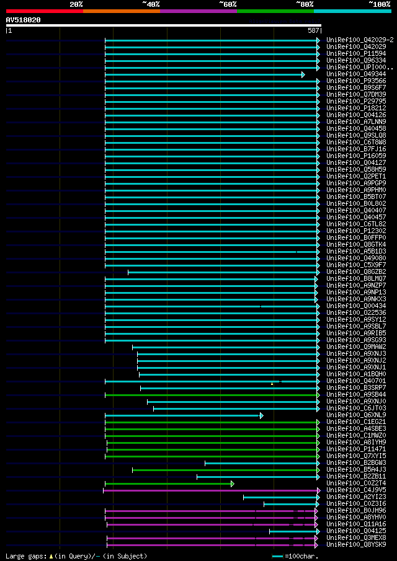
Task: Open the UniRef100_C6T8W8 hit label
Action: click(356, 143)
